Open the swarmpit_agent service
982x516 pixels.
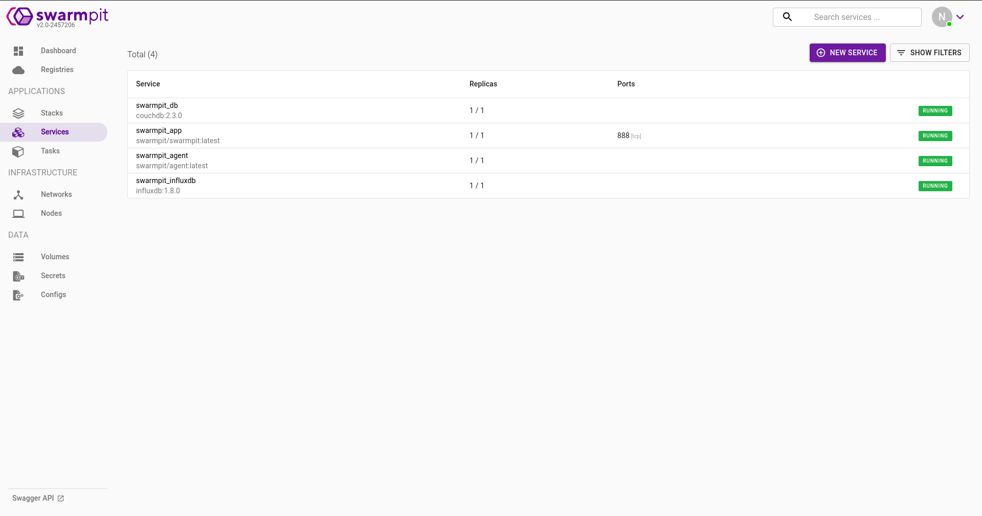click(548, 161)
